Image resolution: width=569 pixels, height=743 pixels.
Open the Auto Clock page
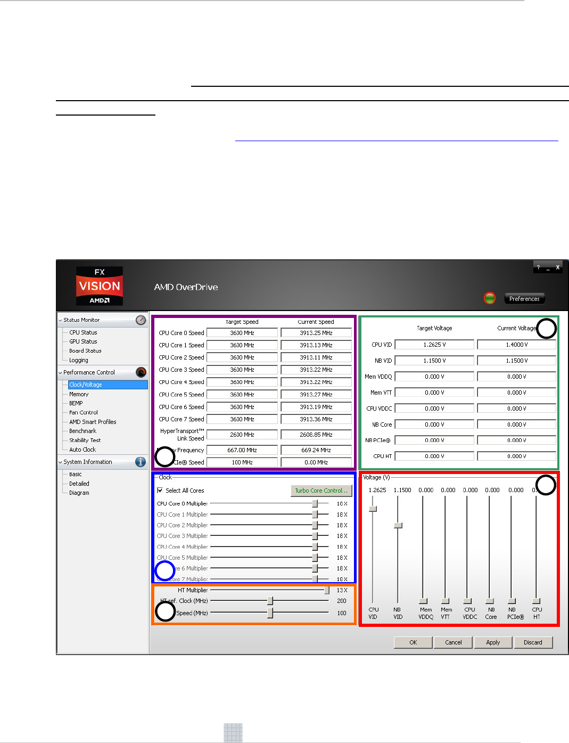[x=83, y=450]
